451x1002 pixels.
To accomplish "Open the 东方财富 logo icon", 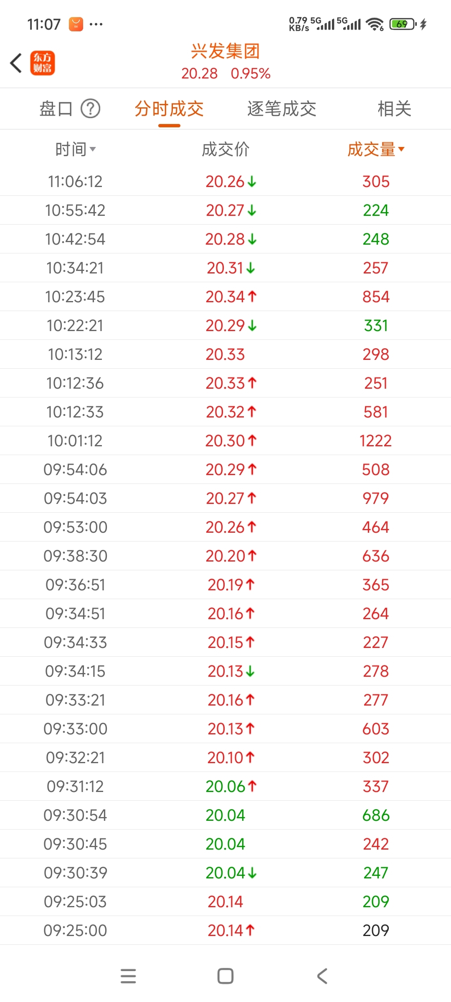I will (x=43, y=63).
